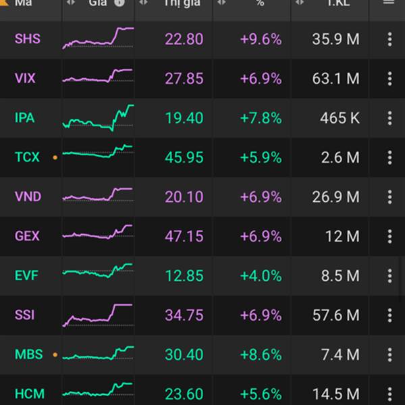Image resolution: width=405 pixels, height=405 pixels.
Task: Click the orange dot beside TCX
Action: 55,158
